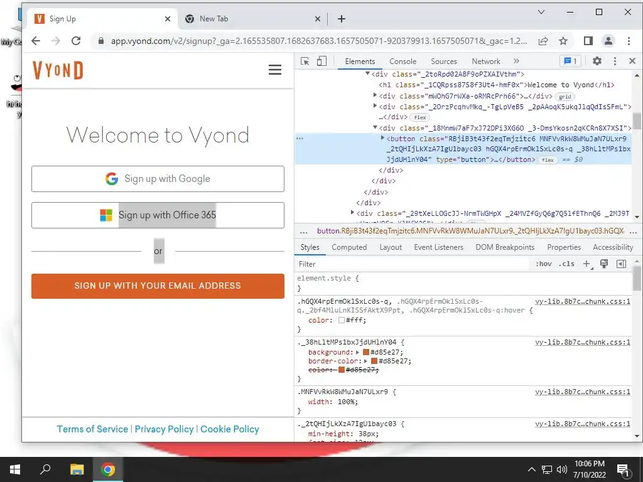Open background #d85e27 color swatch
Screen dimensions: 643x482
(x=366, y=352)
